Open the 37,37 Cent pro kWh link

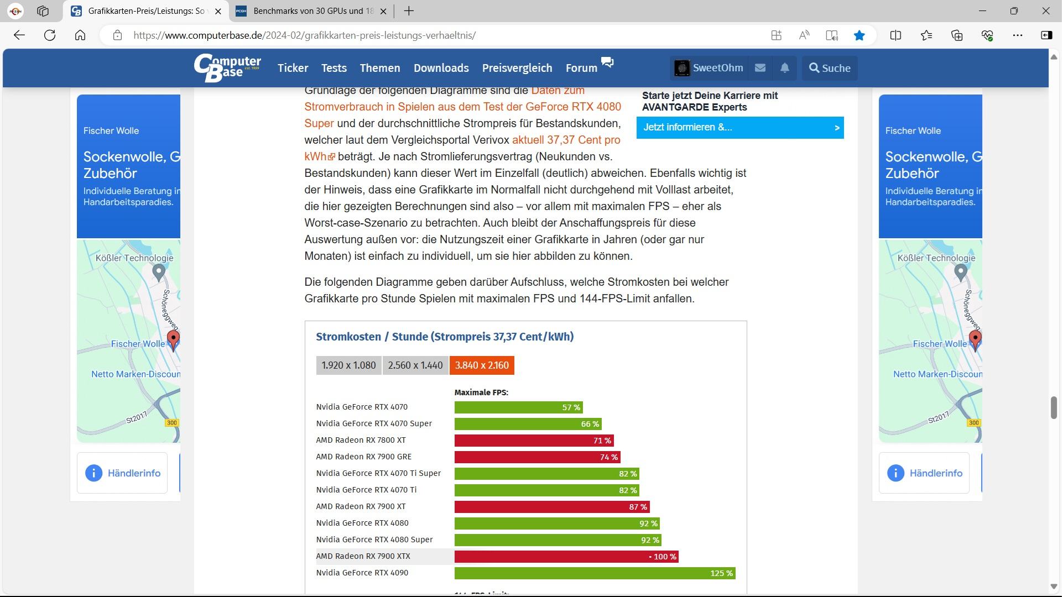pos(566,140)
